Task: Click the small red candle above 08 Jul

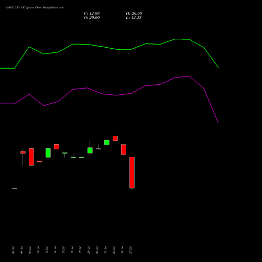Action: pos(23,152)
